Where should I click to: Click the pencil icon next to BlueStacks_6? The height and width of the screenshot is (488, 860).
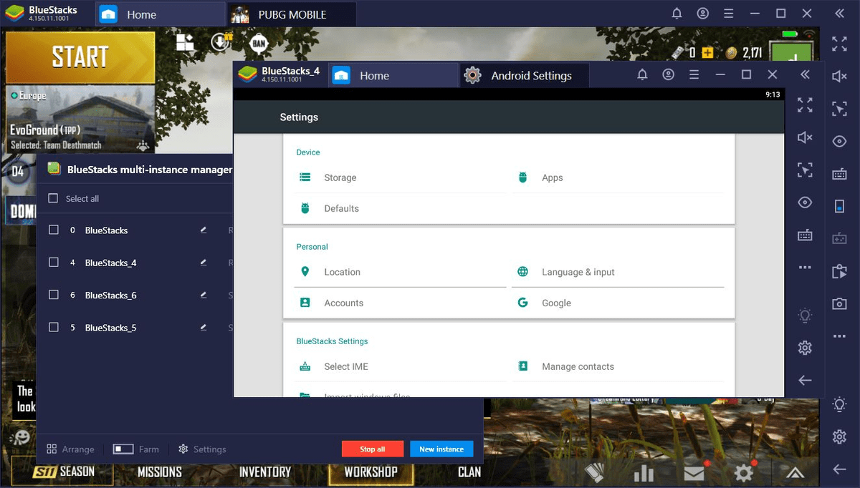pos(204,295)
